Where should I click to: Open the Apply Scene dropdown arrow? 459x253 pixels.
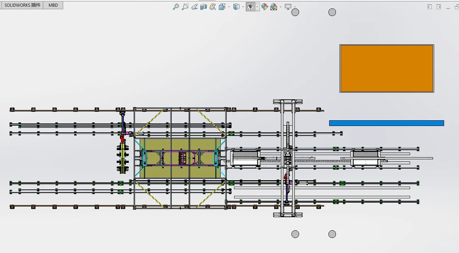tap(281, 7)
